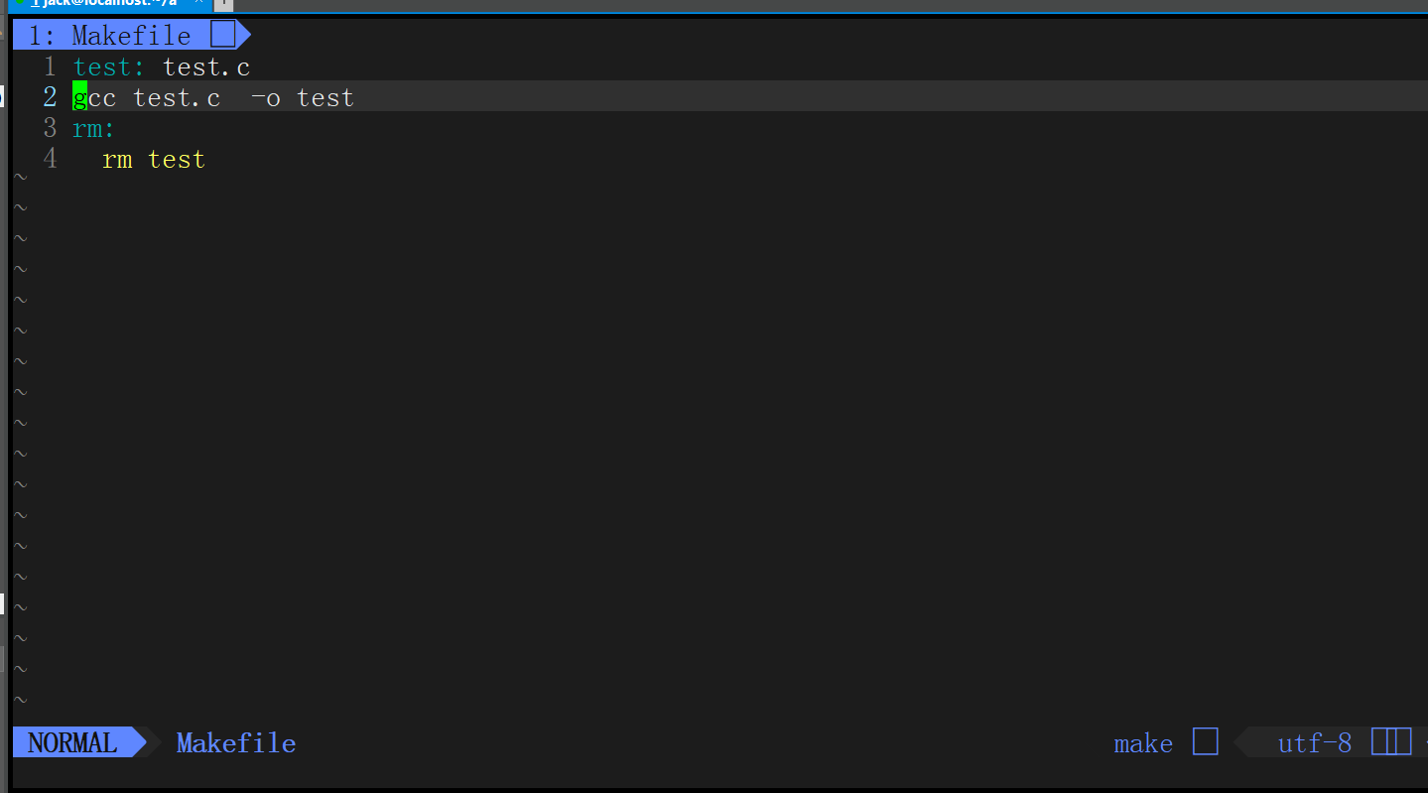This screenshot has height=793, width=1428.
Task: Click the filetype icon beside 'make'
Action: [1205, 742]
